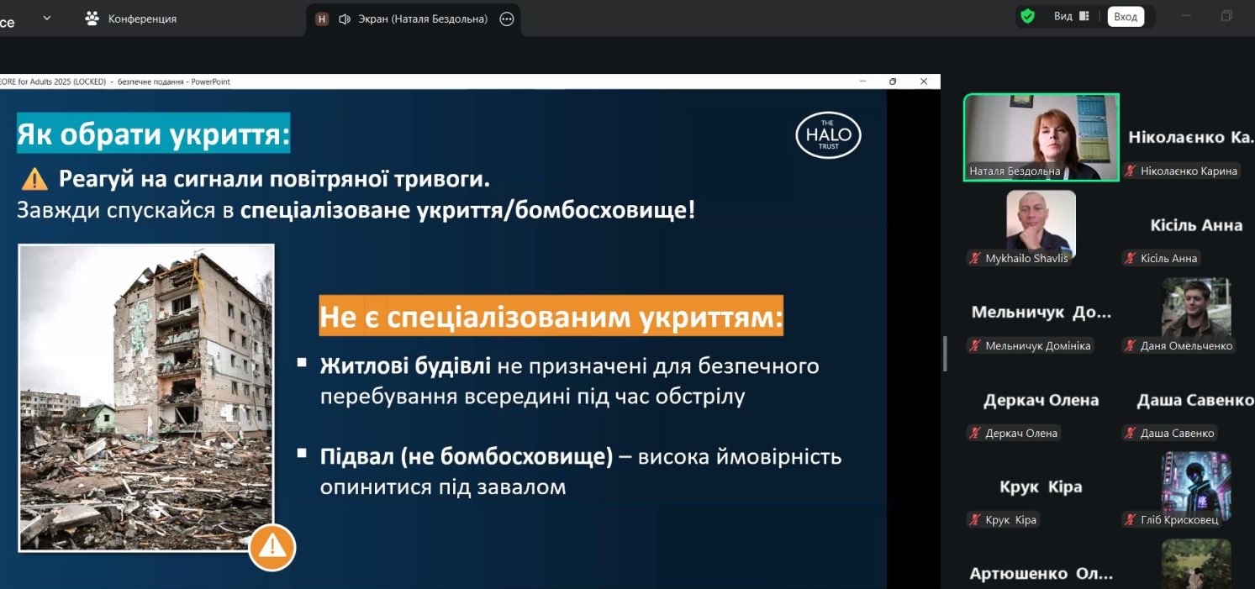Click the HALO Trust logo on slide
This screenshot has height=589, width=1255.
(828, 134)
